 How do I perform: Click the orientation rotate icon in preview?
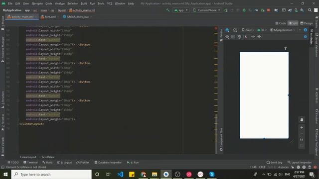pyautogui.click(x=235, y=30)
